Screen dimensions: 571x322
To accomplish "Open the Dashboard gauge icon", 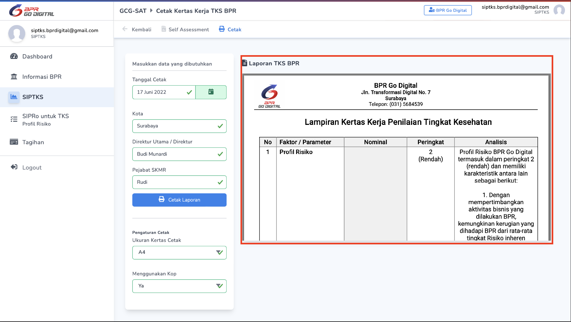I will tap(14, 56).
